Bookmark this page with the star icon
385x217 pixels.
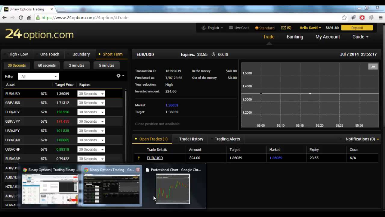click(344, 17)
